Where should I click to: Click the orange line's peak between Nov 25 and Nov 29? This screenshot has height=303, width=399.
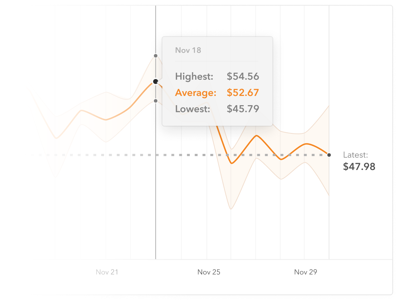[256, 136]
